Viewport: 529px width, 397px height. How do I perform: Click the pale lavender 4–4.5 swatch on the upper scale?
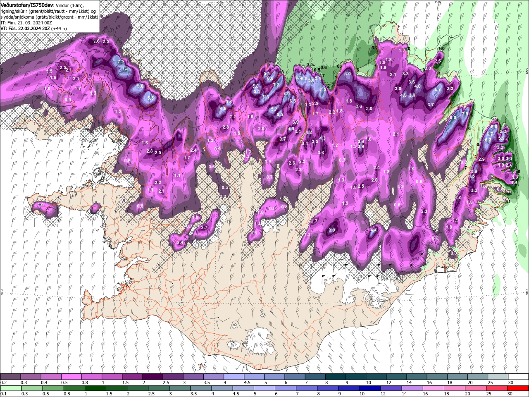tap(234, 377)
